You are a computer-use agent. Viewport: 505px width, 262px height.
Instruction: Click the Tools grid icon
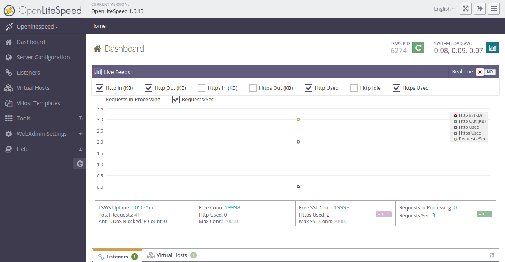[9, 118]
